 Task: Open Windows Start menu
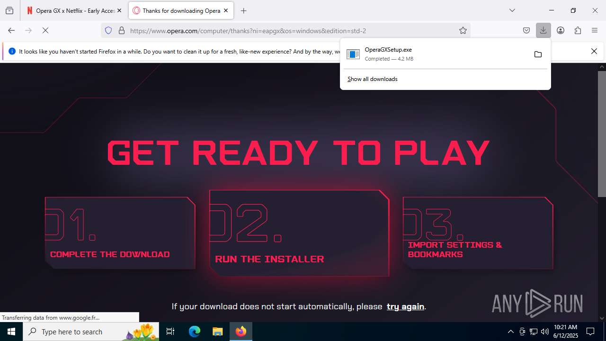(11, 332)
